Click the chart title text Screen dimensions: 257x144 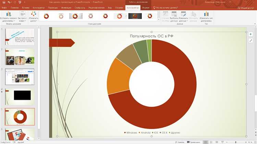click(x=151, y=36)
